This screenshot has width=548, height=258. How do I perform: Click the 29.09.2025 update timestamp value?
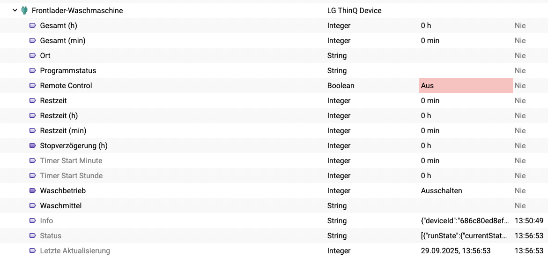pyautogui.click(x=456, y=251)
